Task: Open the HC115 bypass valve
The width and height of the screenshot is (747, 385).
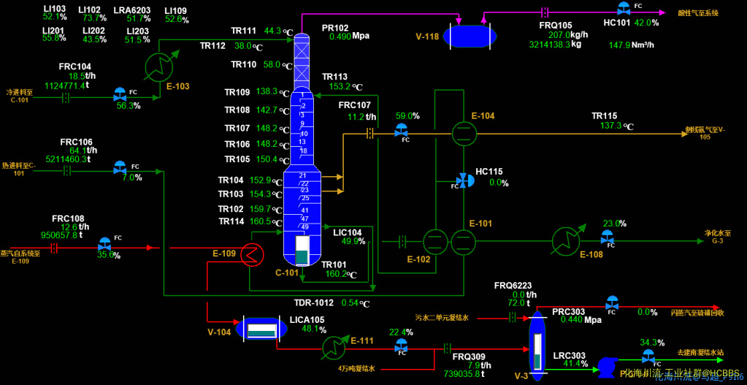Action: pyautogui.click(x=462, y=180)
